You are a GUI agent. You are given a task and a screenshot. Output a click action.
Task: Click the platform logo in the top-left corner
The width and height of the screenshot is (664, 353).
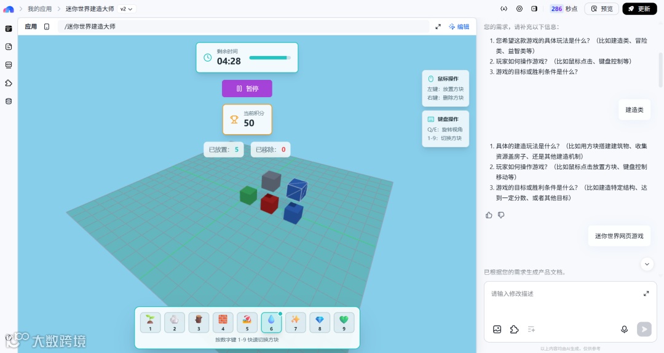(9, 9)
